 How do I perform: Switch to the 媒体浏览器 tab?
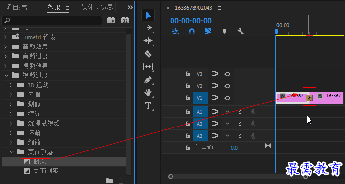[x=97, y=8]
